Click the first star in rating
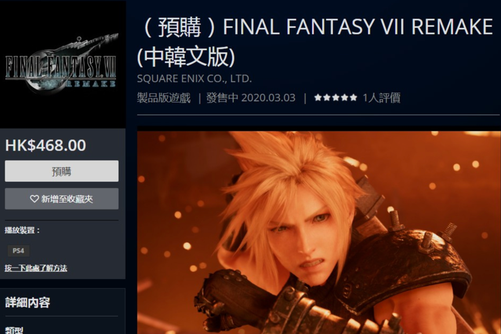Screen dimensions: 501x334 coord(318,98)
